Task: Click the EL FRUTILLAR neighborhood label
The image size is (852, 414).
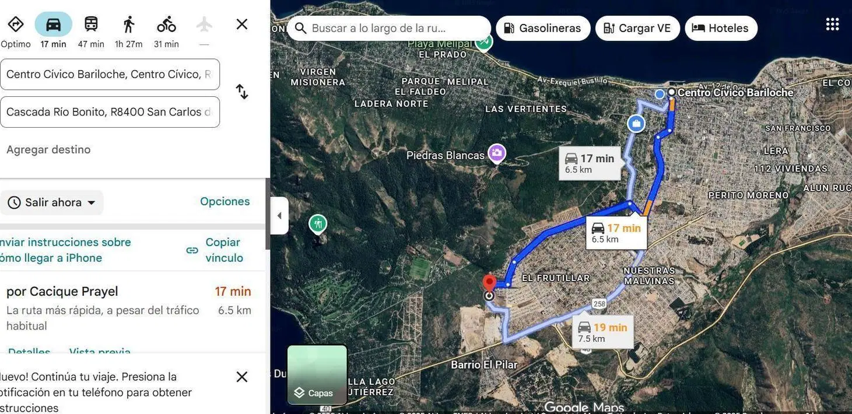Action: click(556, 278)
